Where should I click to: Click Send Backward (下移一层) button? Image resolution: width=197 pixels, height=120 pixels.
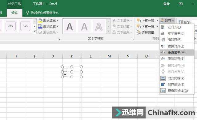pyautogui.click(x=145, y=26)
